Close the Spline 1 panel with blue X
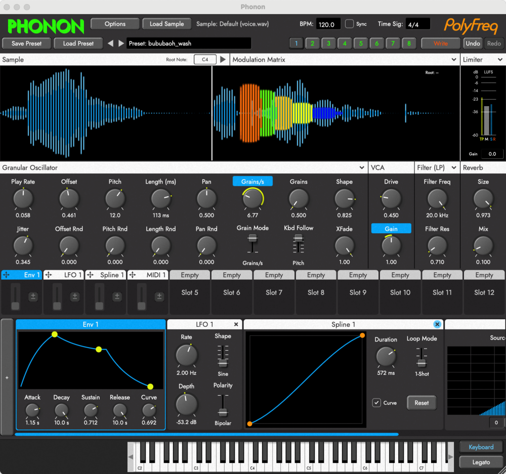 [437, 324]
